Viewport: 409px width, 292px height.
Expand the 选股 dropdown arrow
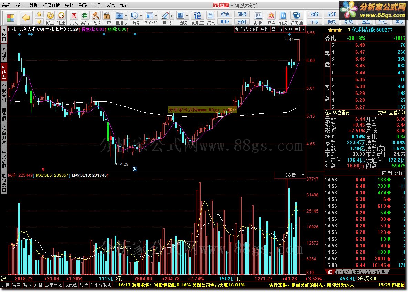pos(187,15)
